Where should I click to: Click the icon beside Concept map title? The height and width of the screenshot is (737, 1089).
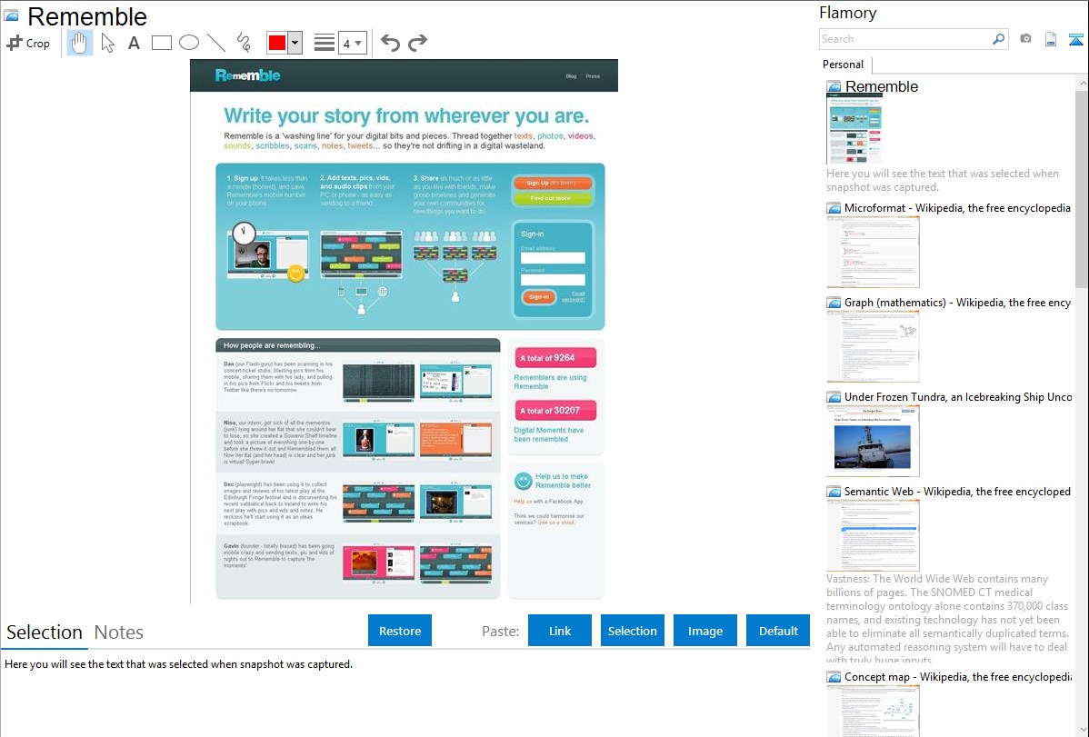pos(834,676)
